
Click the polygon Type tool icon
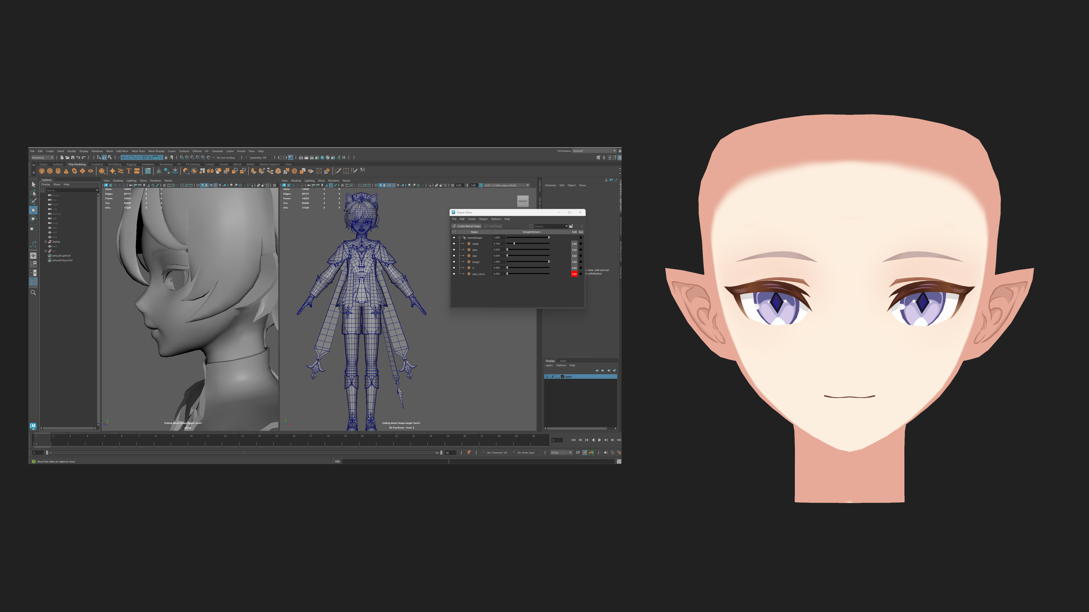pos(129,171)
